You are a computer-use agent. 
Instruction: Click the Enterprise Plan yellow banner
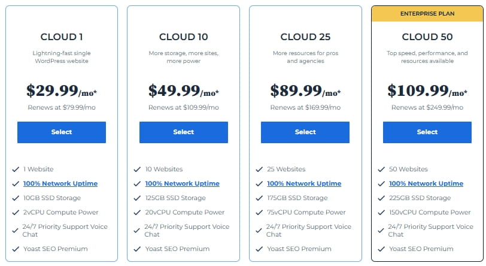click(x=427, y=14)
